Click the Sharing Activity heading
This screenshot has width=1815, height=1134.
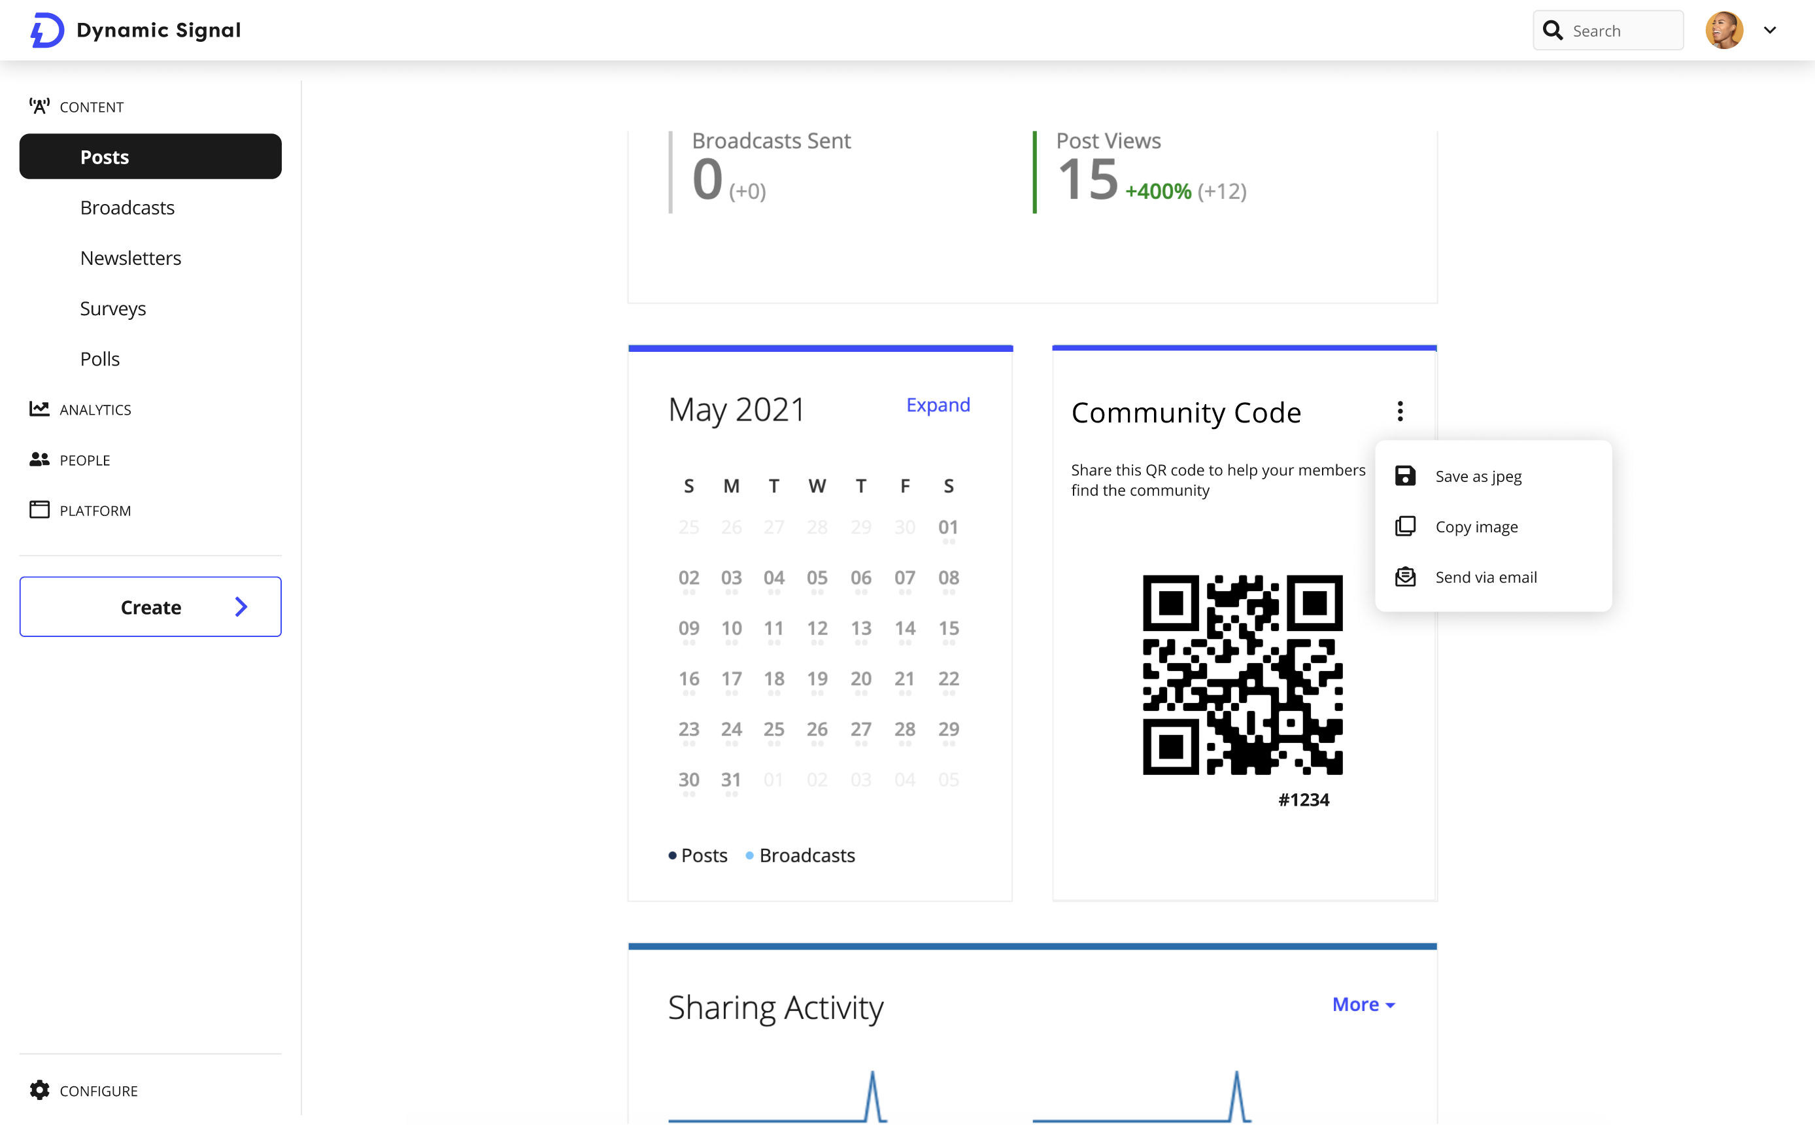776,1007
